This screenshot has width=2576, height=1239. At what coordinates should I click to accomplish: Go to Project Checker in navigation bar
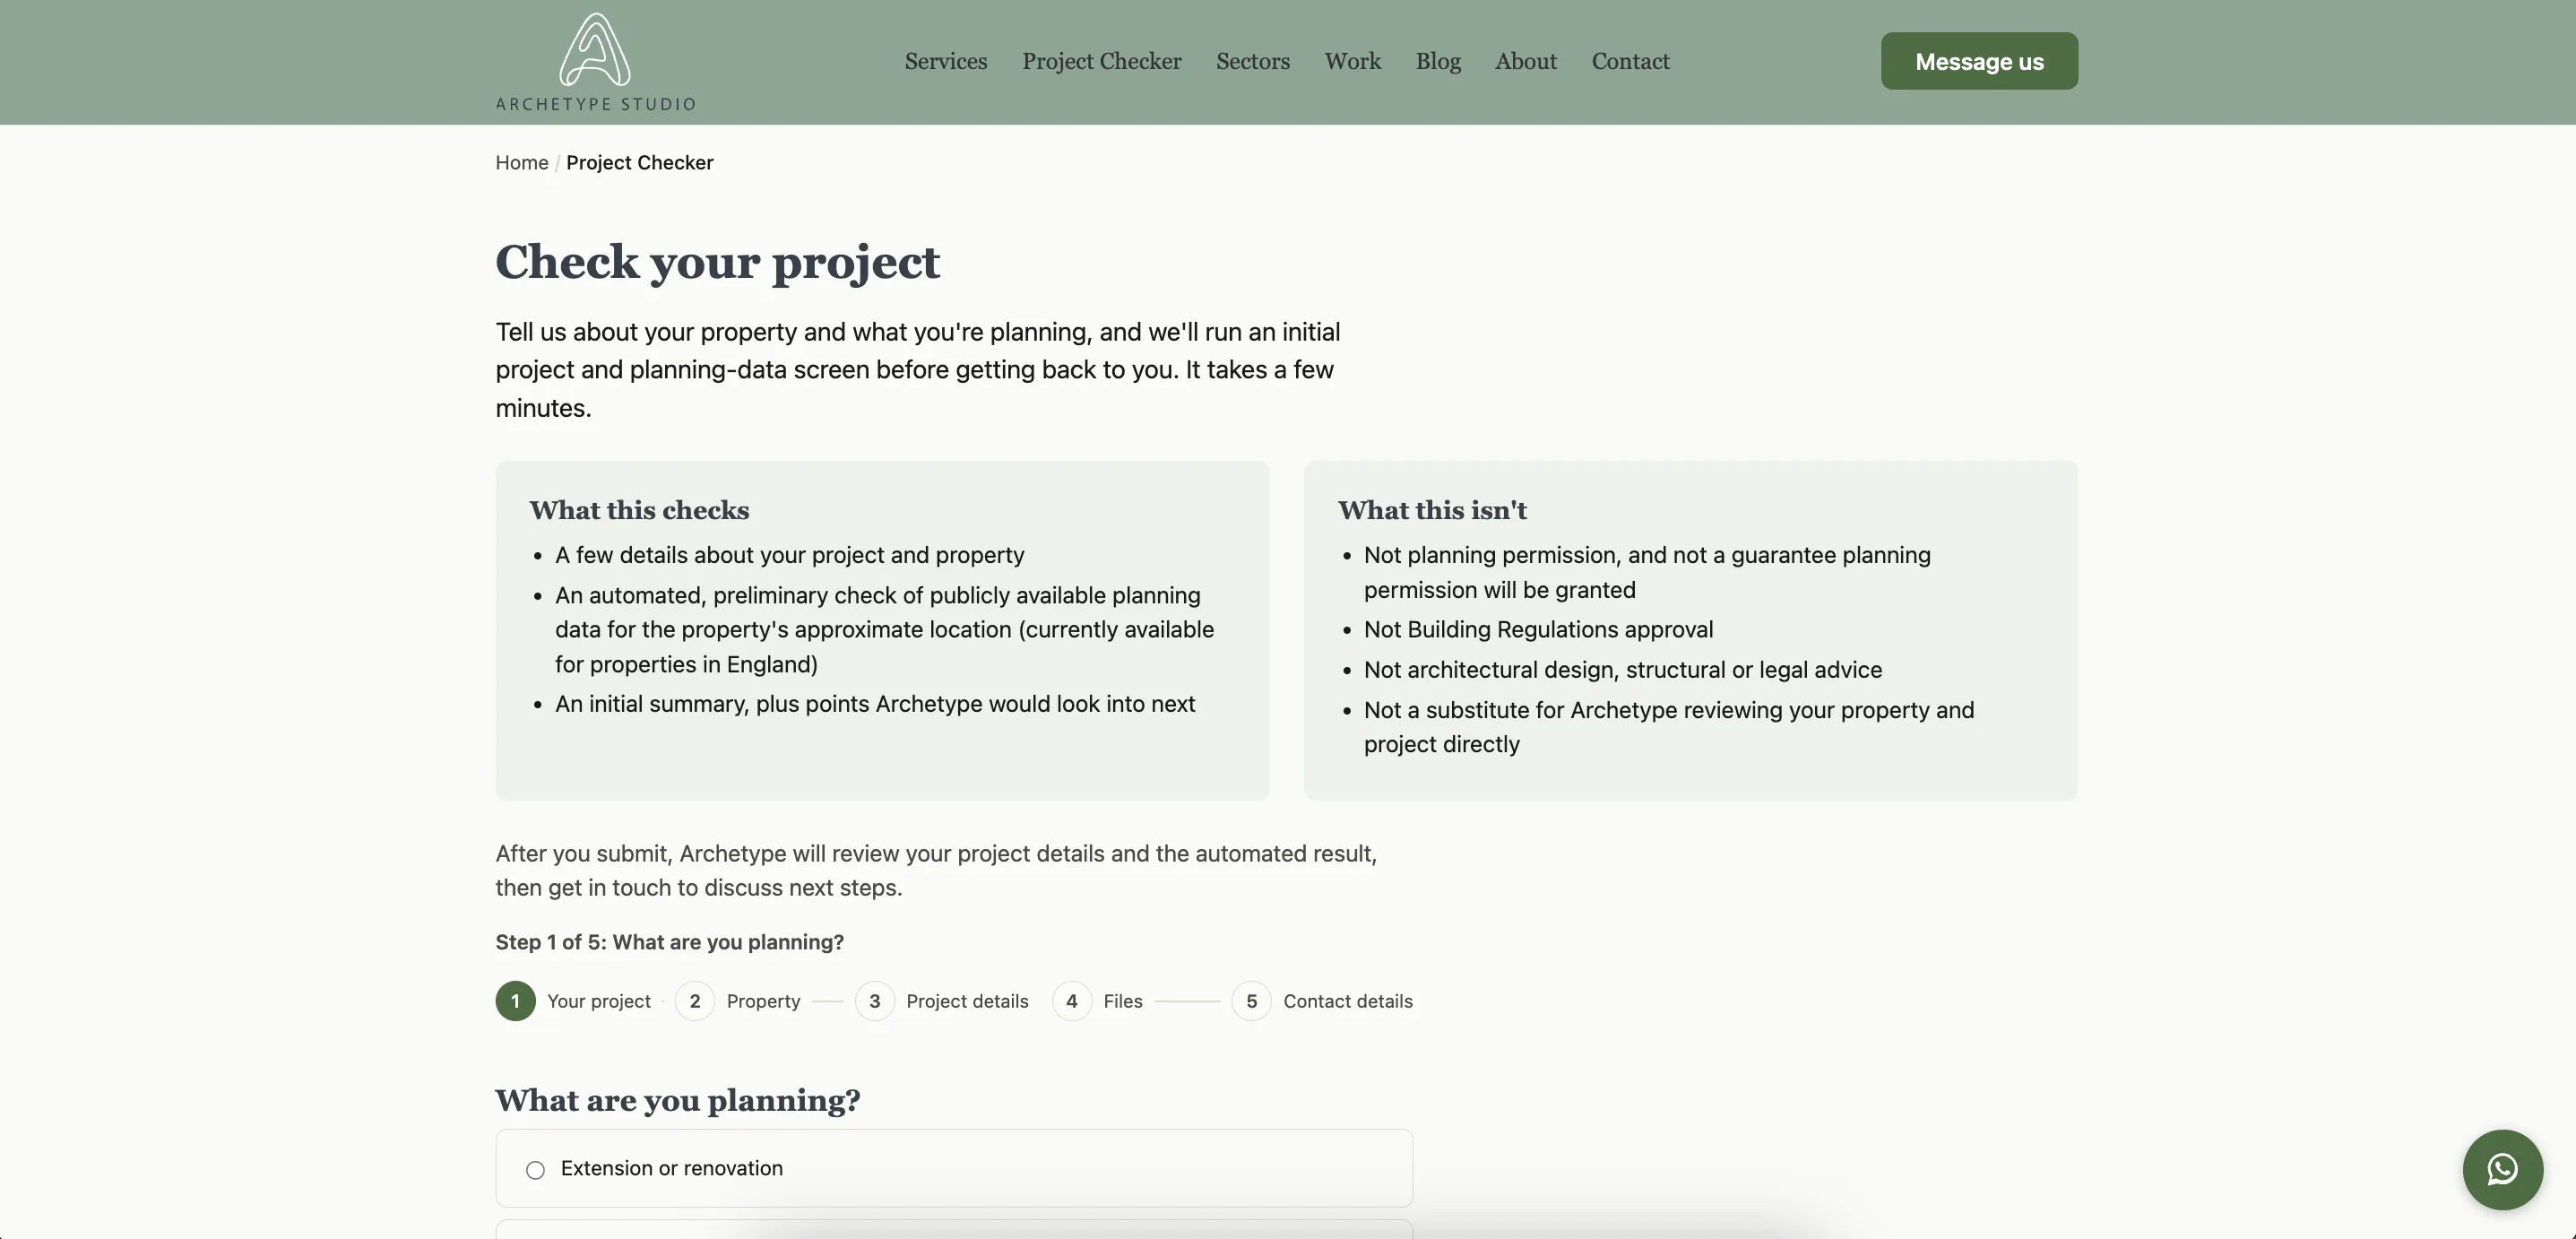point(1101,61)
